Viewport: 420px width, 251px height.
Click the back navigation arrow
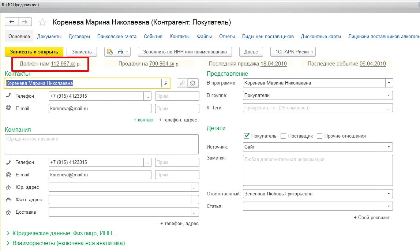click(x=12, y=22)
